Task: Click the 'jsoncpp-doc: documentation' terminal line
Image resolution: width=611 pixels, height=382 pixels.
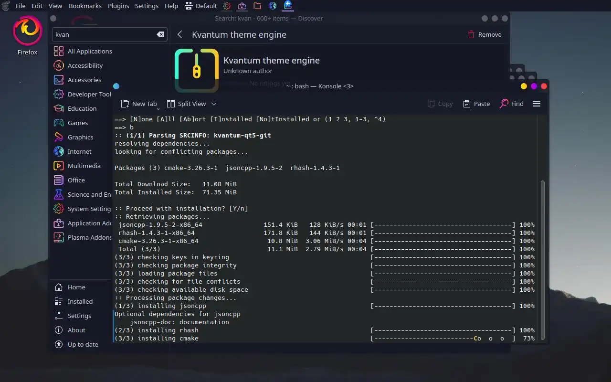Action: click(x=179, y=322)
